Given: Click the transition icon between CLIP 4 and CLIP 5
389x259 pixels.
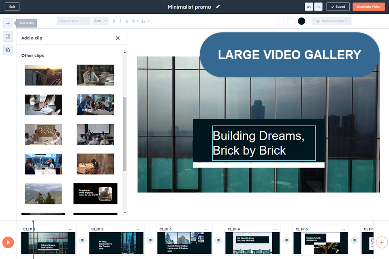Looking at the screenshot, I should click(x=286, y=240).
